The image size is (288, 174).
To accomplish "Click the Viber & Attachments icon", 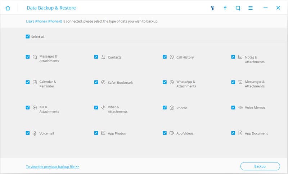I will [x=103, y=107].
